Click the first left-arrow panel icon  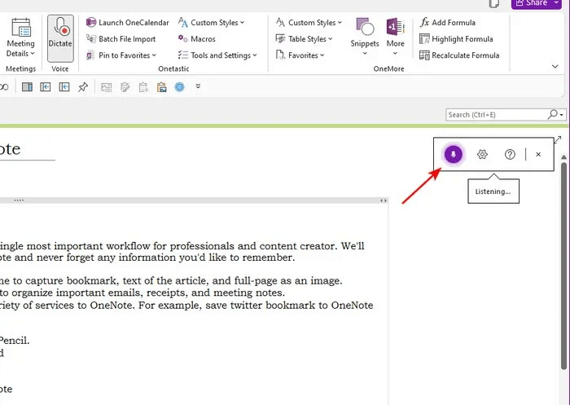click(x=46, y=87)
